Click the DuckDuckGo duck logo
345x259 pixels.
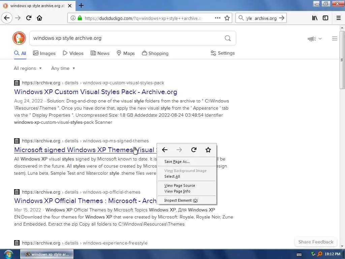(19, 38)
